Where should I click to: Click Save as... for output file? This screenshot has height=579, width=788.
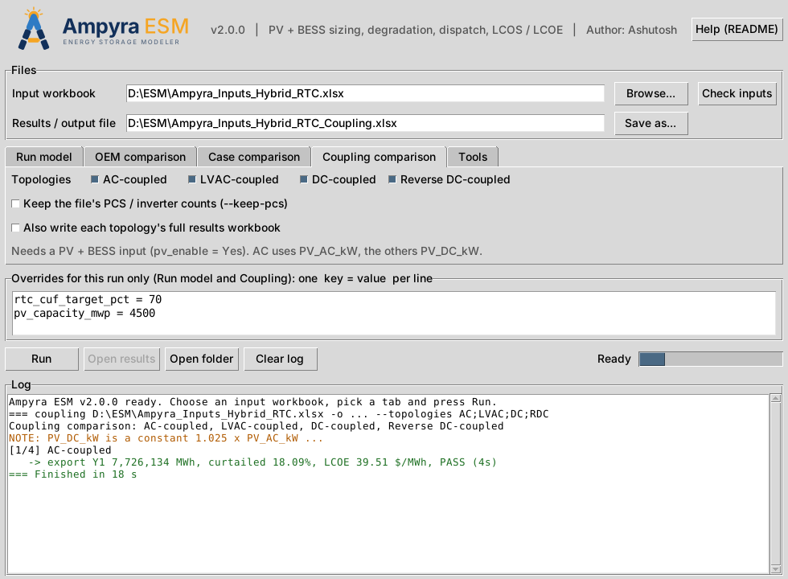point(651,123)
